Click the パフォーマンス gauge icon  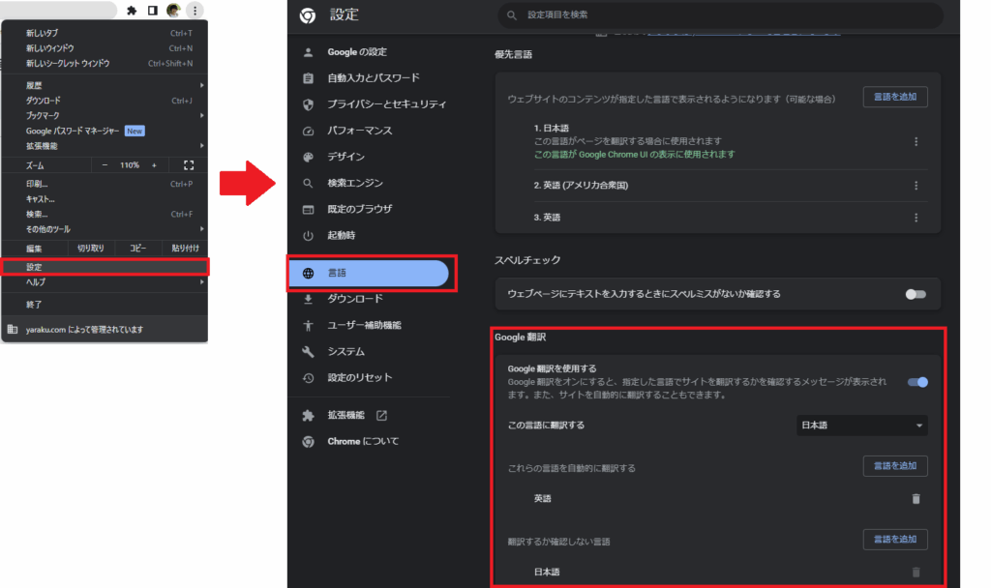[308, 131]
